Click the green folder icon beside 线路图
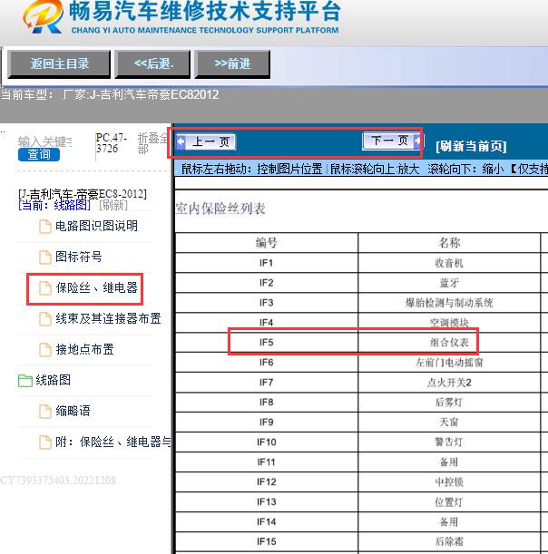This screenshot has width=548, height=554. pyautogui.click(x=25, y=381)
